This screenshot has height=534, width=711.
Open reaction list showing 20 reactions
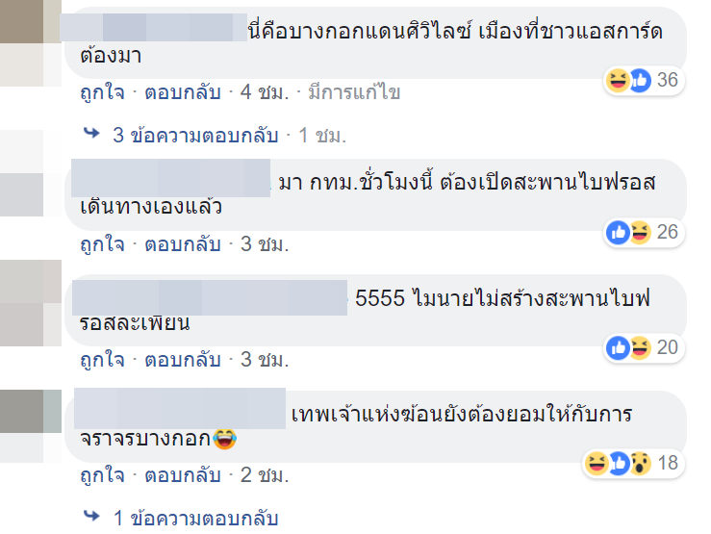[644, 347]
